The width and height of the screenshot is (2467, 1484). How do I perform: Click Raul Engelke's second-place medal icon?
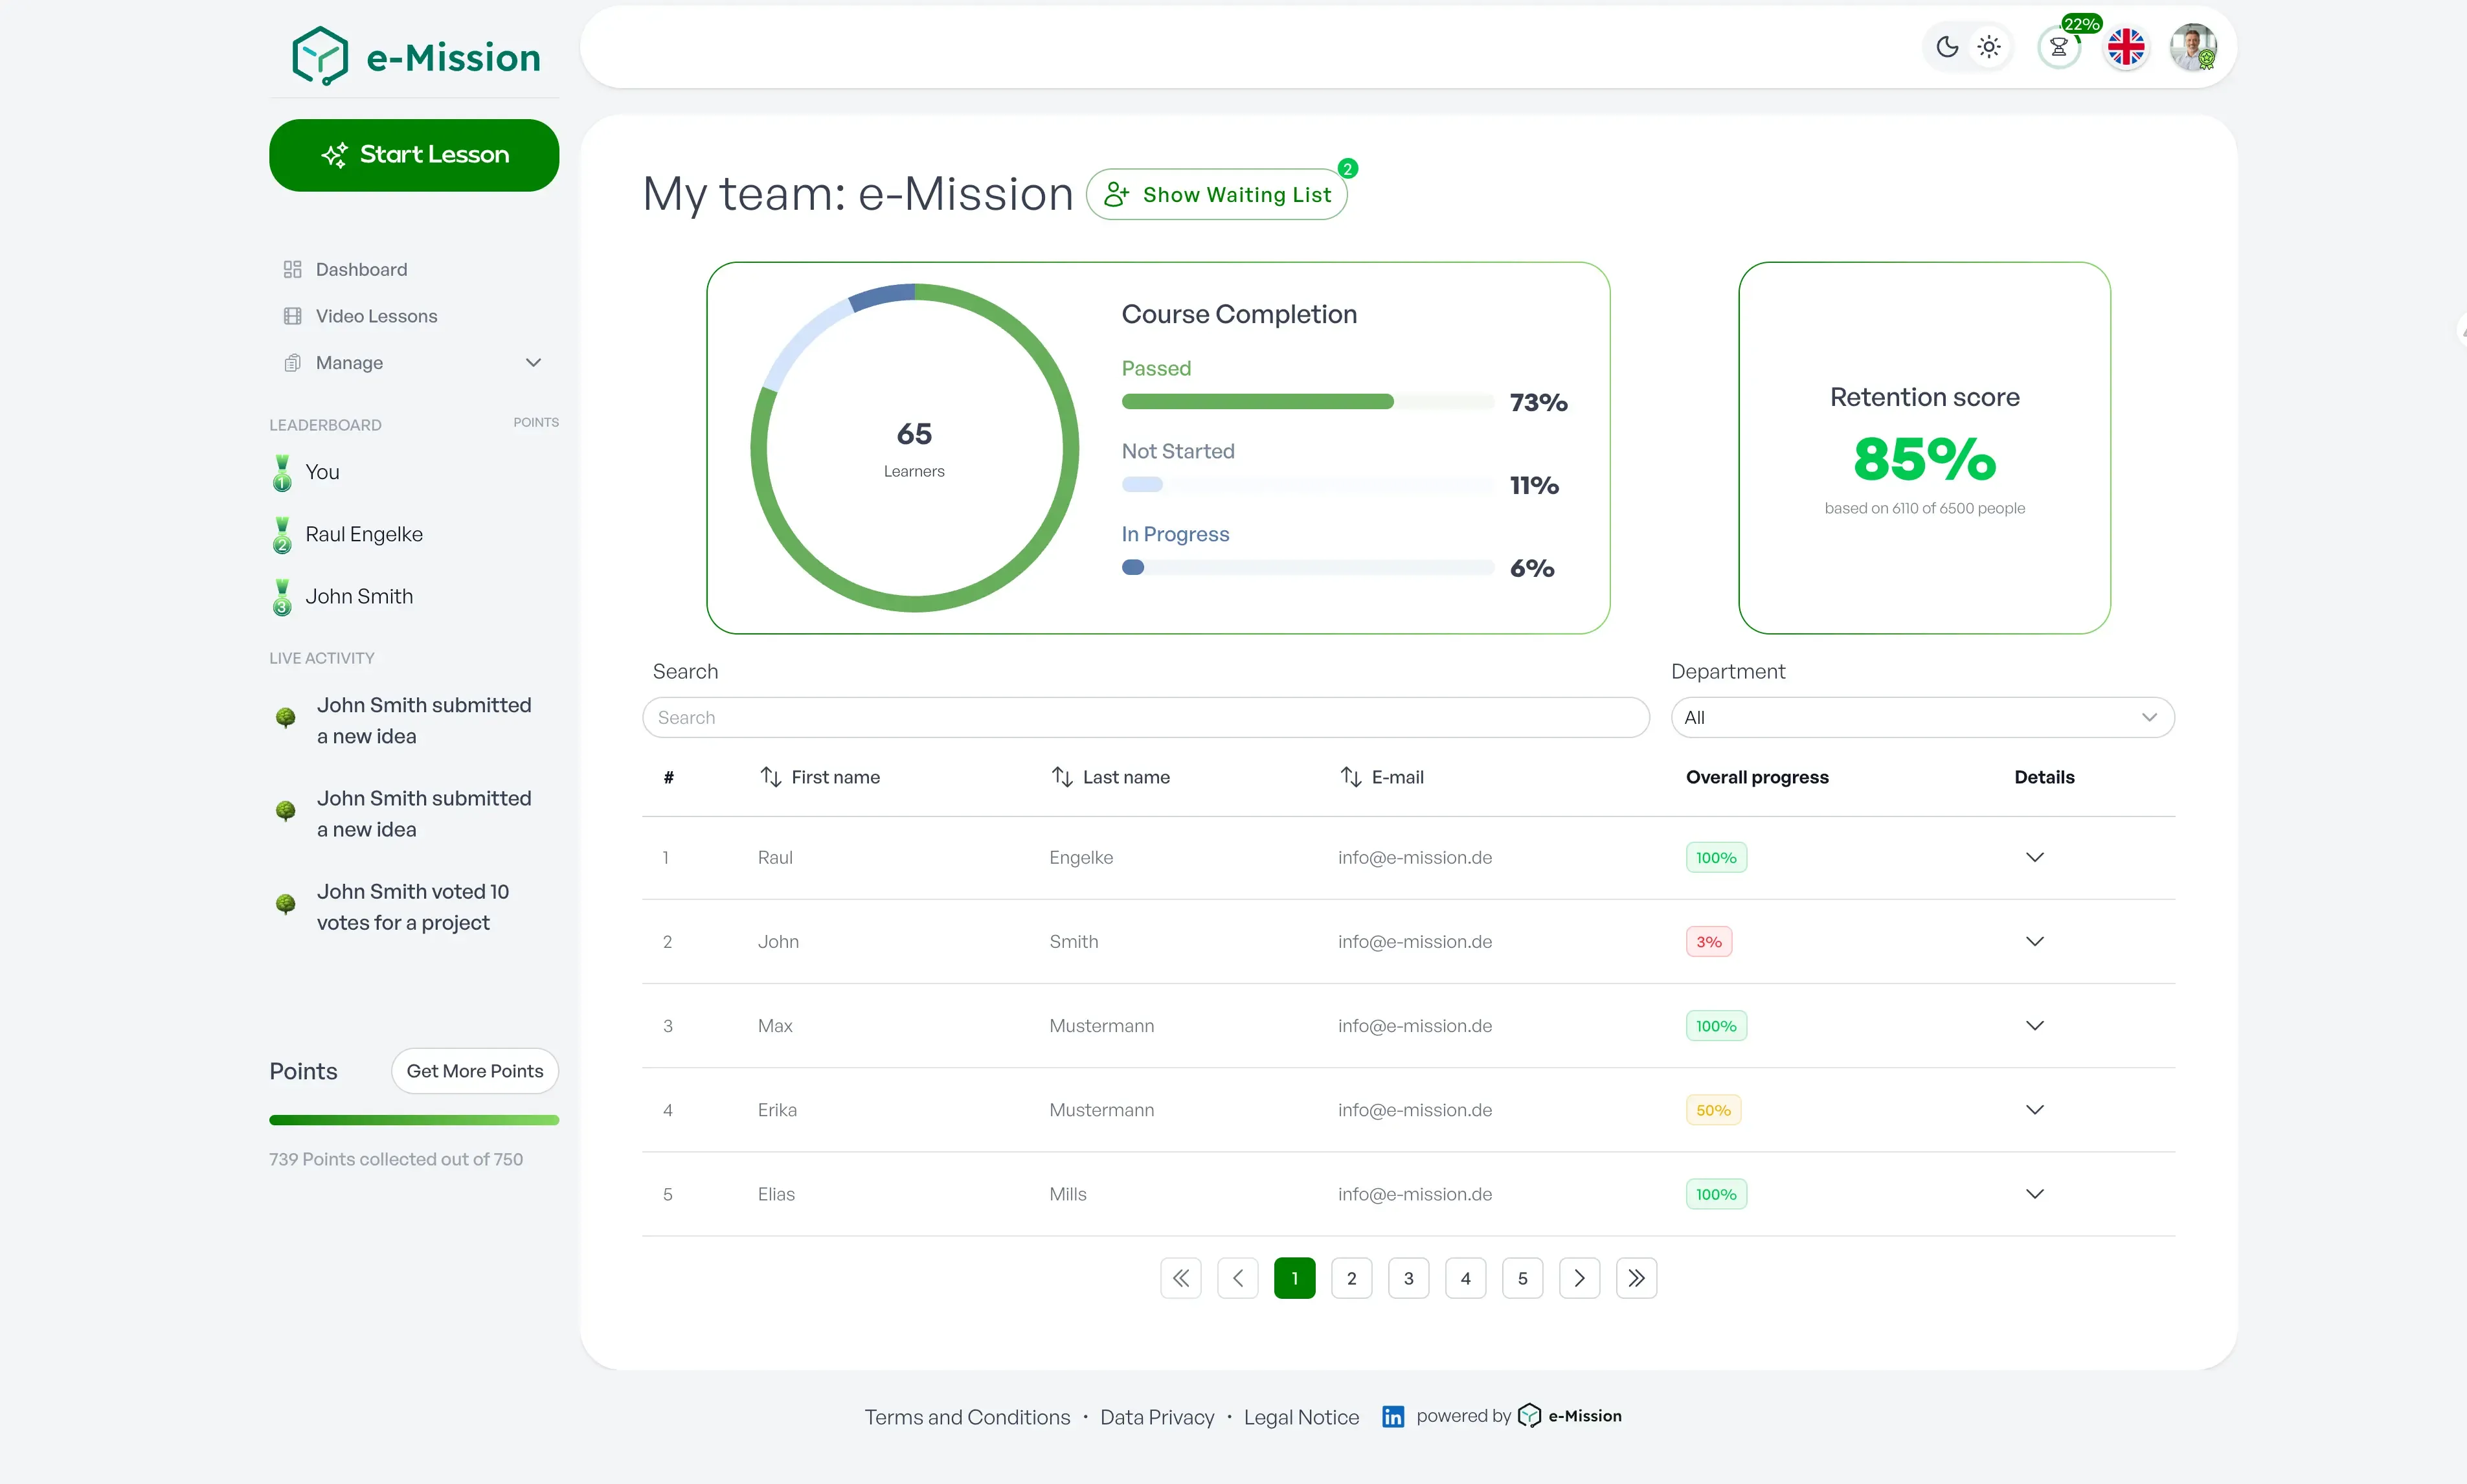point(282,535)
